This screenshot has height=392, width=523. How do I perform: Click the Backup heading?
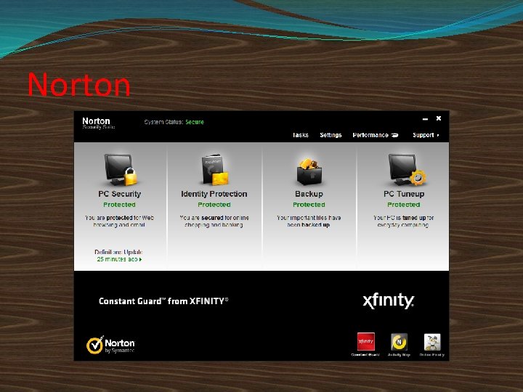tap(309, 194)
